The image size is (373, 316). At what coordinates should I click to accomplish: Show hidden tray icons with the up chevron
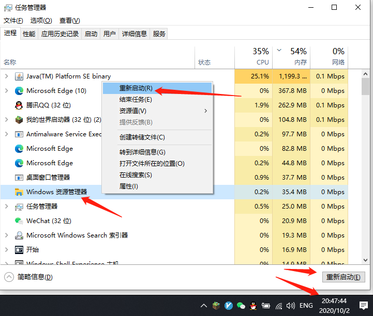pyautogui.click(x=204, y=306)
